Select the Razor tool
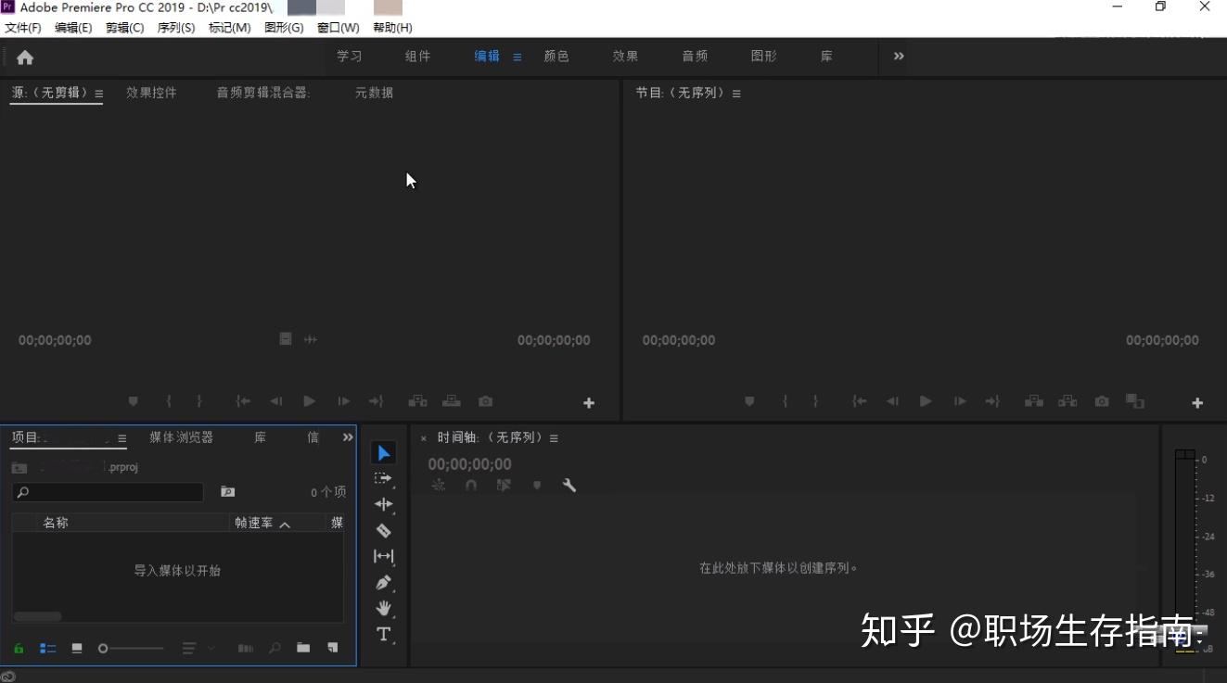1227x683 pixels. tap(384, 530)
